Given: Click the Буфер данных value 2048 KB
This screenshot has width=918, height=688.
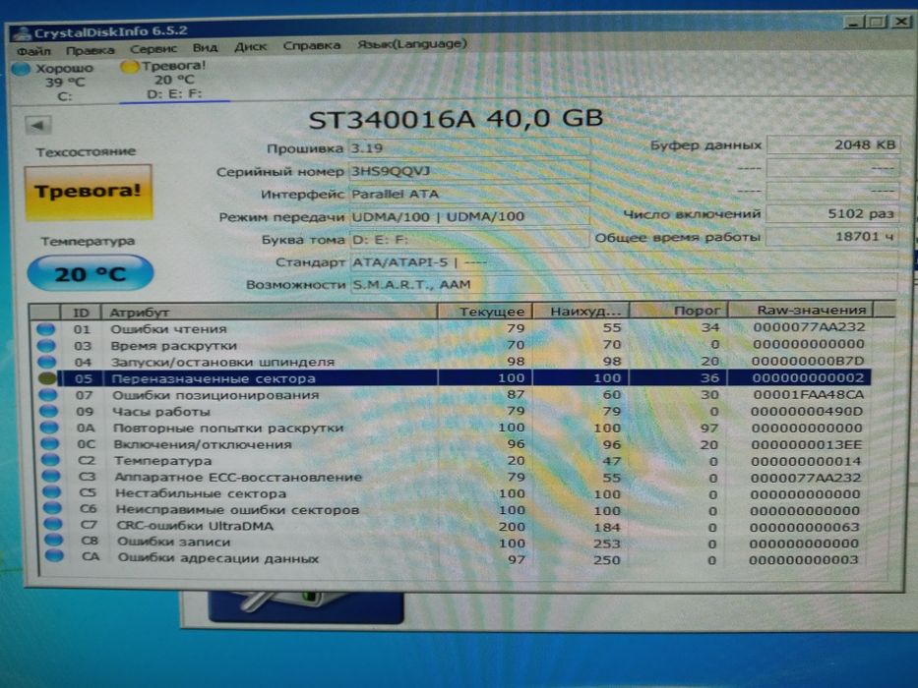Looking at the screenshot, I should pos(832,144).
